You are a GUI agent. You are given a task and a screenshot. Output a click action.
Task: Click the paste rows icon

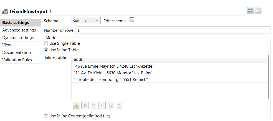[119, 106]
